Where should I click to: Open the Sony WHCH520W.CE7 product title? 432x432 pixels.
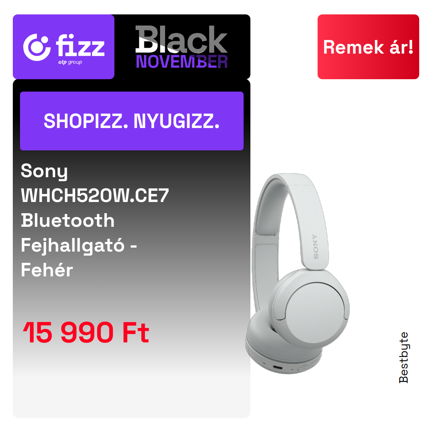pos(95,220)
